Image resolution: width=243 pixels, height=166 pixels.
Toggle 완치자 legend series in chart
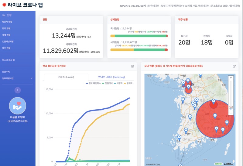click(x=128, y=83)
